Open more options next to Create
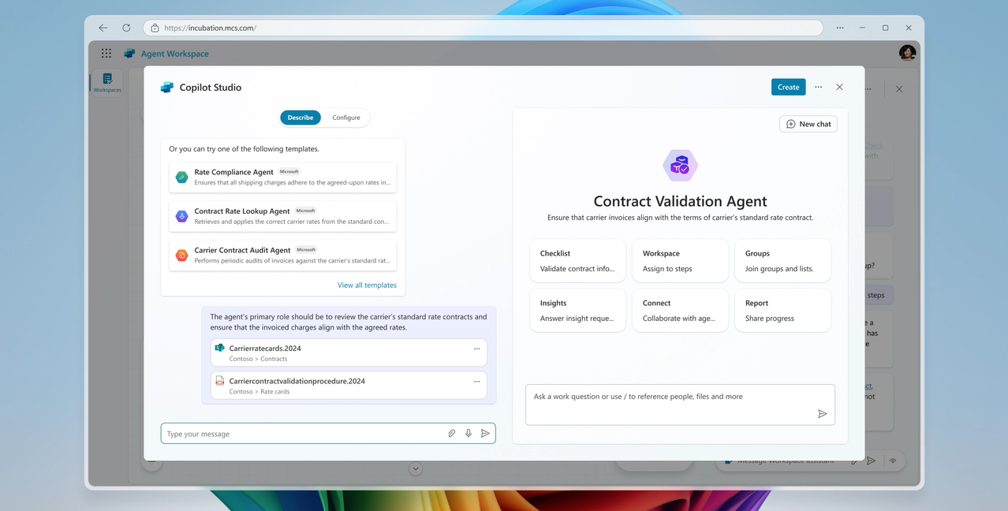This screenshot has width=1008, height=511. (819, 87)
